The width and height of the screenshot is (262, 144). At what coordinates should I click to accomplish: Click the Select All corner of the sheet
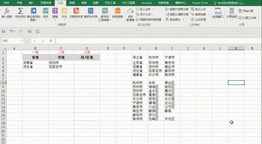pyautogui.click(x=3, y=48)
